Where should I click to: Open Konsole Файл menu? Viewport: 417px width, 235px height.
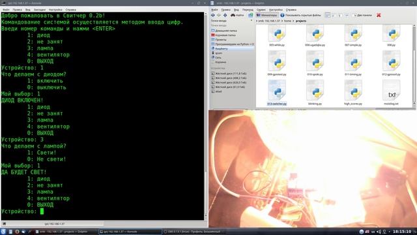tap(6, 10)
